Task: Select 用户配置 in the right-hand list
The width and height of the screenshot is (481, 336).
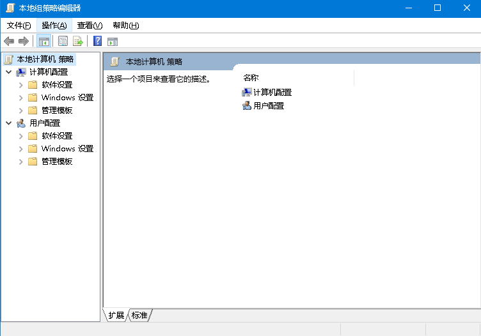Action: click(268, 106)
